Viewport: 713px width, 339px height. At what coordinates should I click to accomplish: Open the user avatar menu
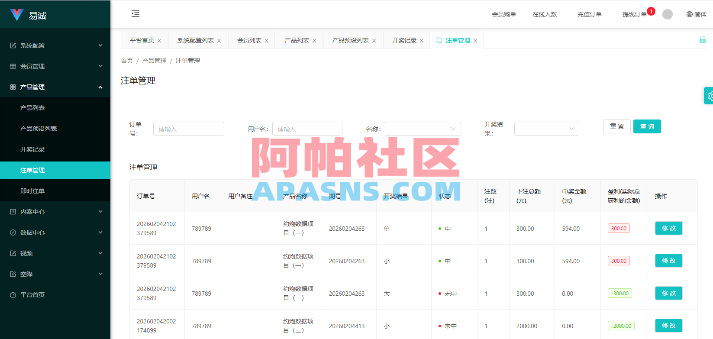[x=668, y=14]
